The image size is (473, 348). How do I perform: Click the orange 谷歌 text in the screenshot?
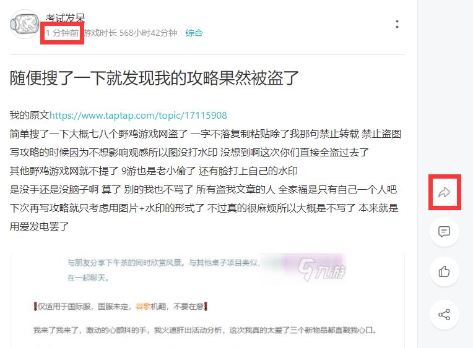143,307
